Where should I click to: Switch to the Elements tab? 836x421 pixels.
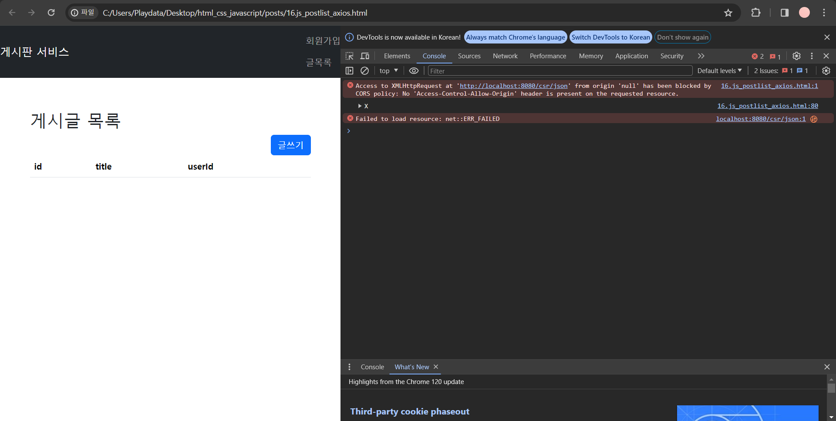[397, 56]
